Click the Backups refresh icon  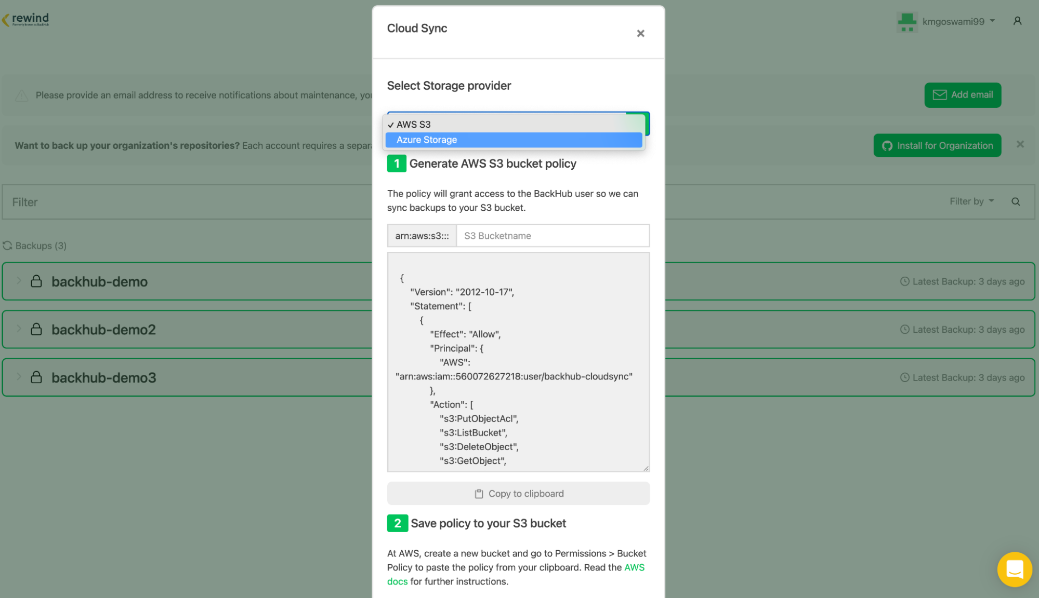click(7, 246)
